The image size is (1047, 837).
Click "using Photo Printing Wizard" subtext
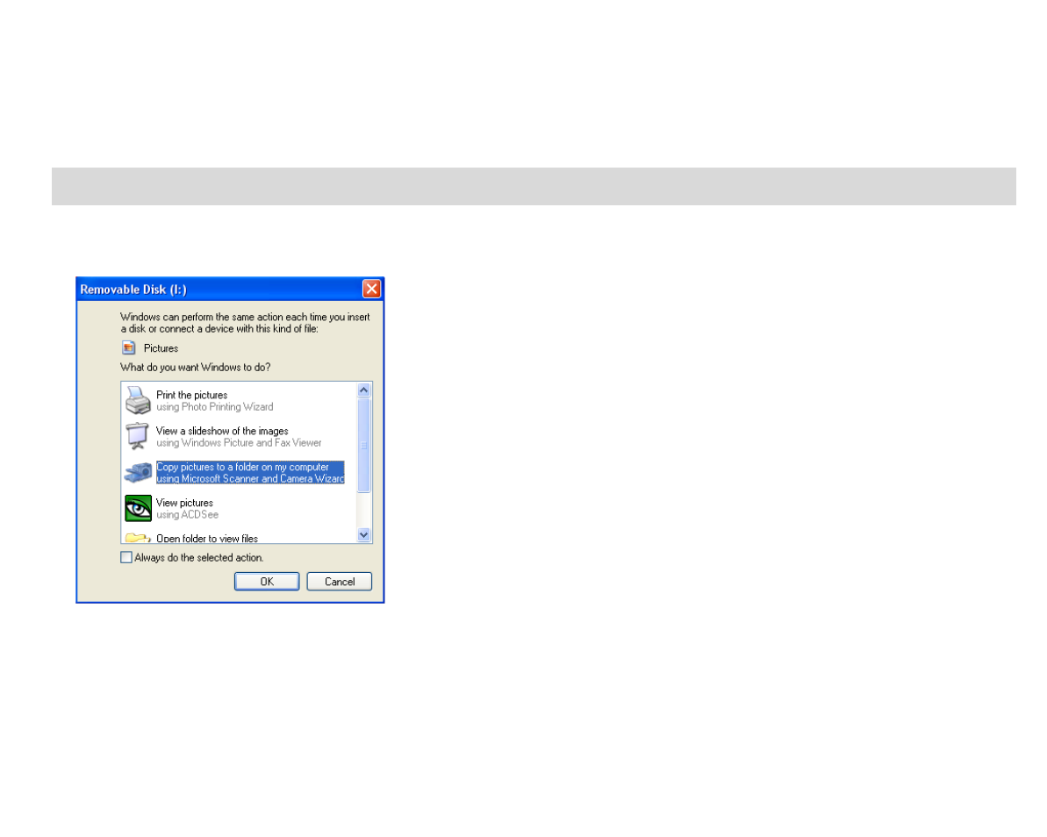[215, 407]
